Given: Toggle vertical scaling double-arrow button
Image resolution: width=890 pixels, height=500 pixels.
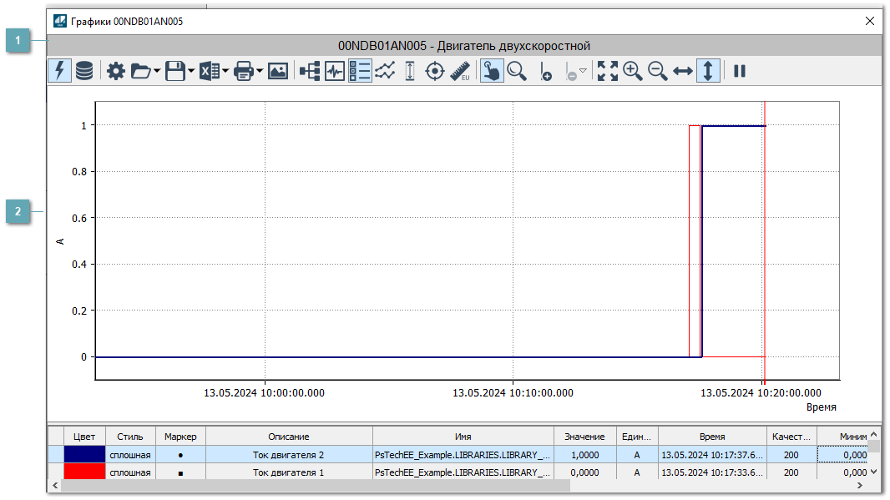Looking at the screenshot, I should [708, 72].
